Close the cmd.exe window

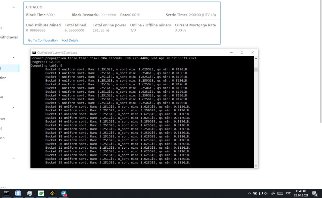click(253, 52)
